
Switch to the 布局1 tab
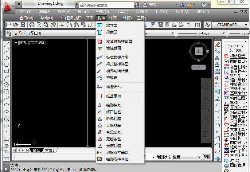point(49,150)
